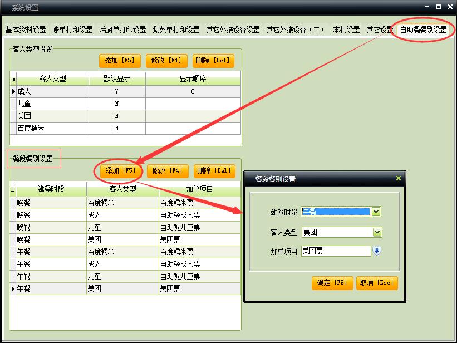Click the 显示顺序 column header
Viewport: 457px width, 343px height.
193,79
